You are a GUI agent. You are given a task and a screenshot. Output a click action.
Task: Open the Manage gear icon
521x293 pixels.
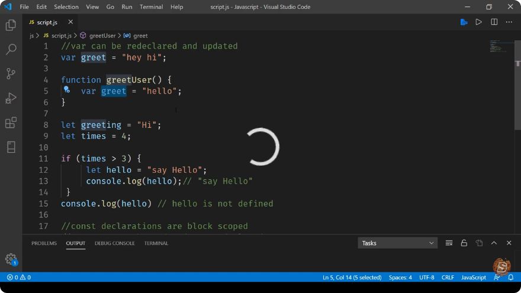(11, 259)
